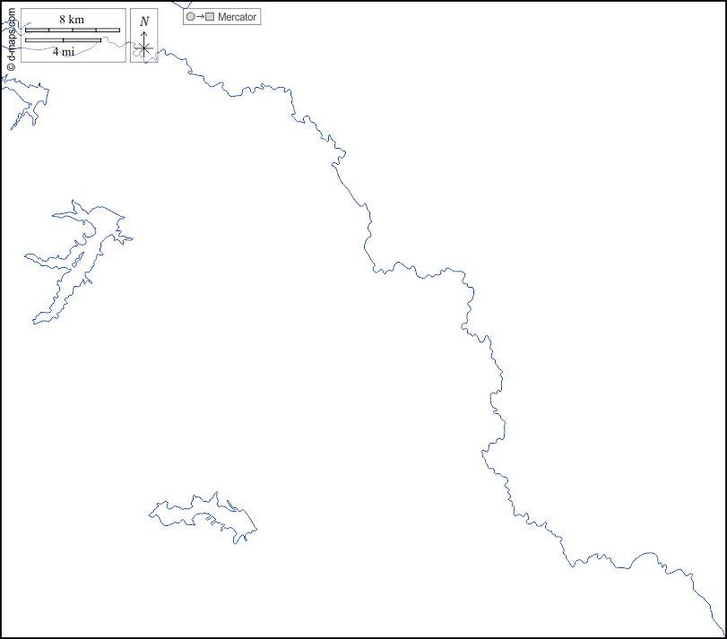Click the copyright symbol beside d-maps.com
The height and width of the screenshot is (639, 727).
coord(11,66)
